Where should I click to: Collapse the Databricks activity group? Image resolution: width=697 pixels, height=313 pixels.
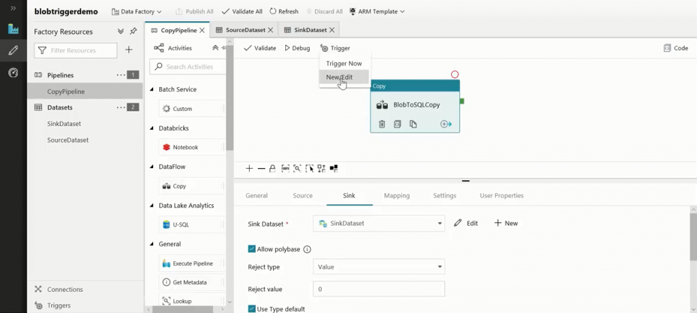(x=152, y=128)
